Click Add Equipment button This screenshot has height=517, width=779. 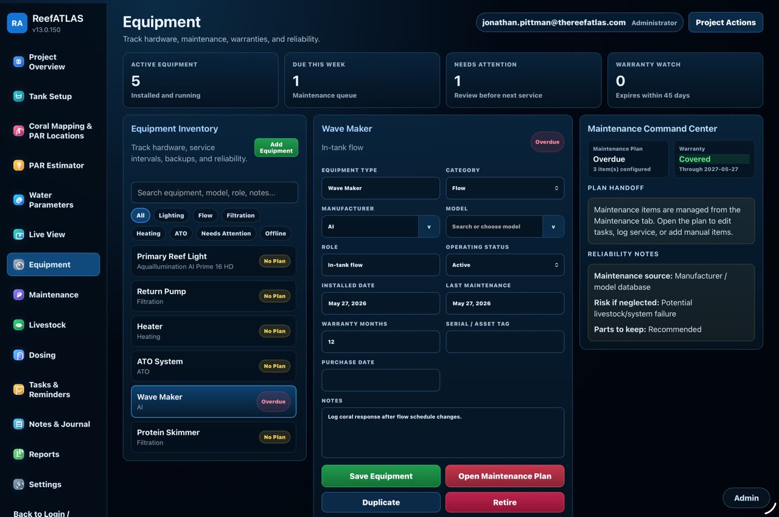[276, 148]
